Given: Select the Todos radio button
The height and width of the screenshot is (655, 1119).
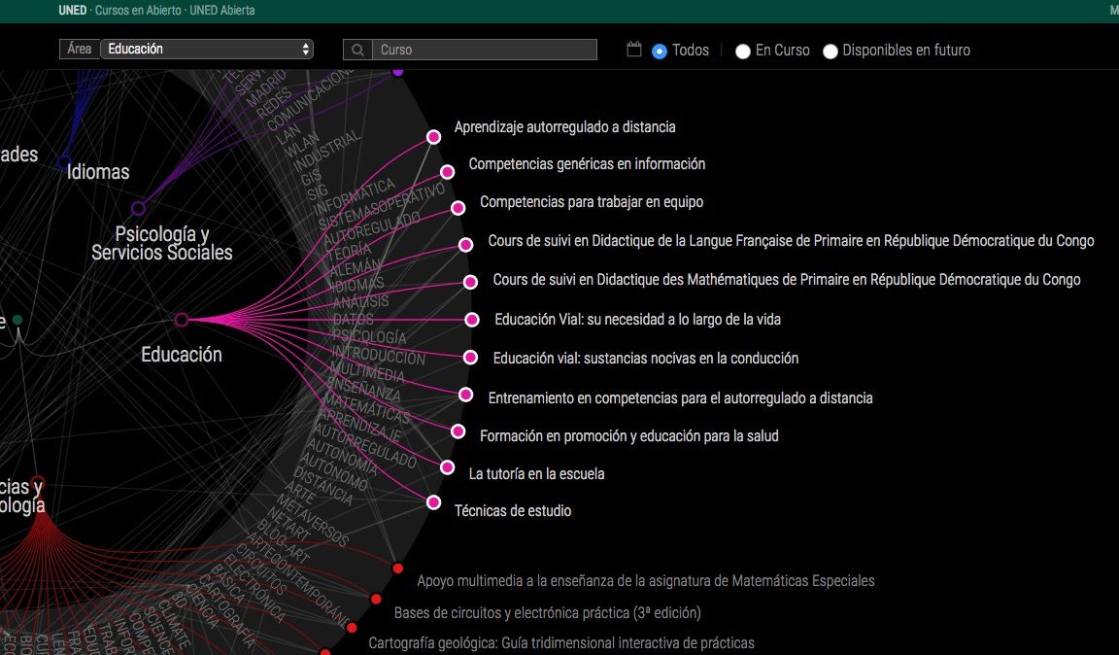Looking at the screenshot, I should point(660,52).
